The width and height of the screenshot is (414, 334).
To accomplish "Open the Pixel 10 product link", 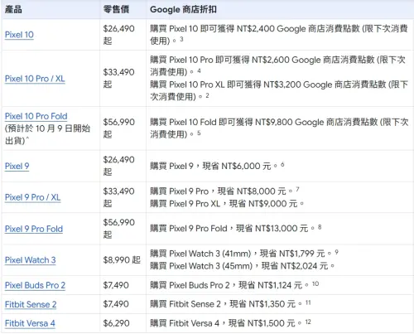I will [19, 35].
